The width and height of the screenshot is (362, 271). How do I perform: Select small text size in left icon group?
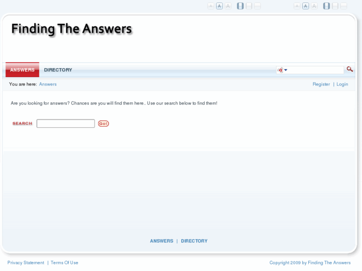(x=211, y=6)
